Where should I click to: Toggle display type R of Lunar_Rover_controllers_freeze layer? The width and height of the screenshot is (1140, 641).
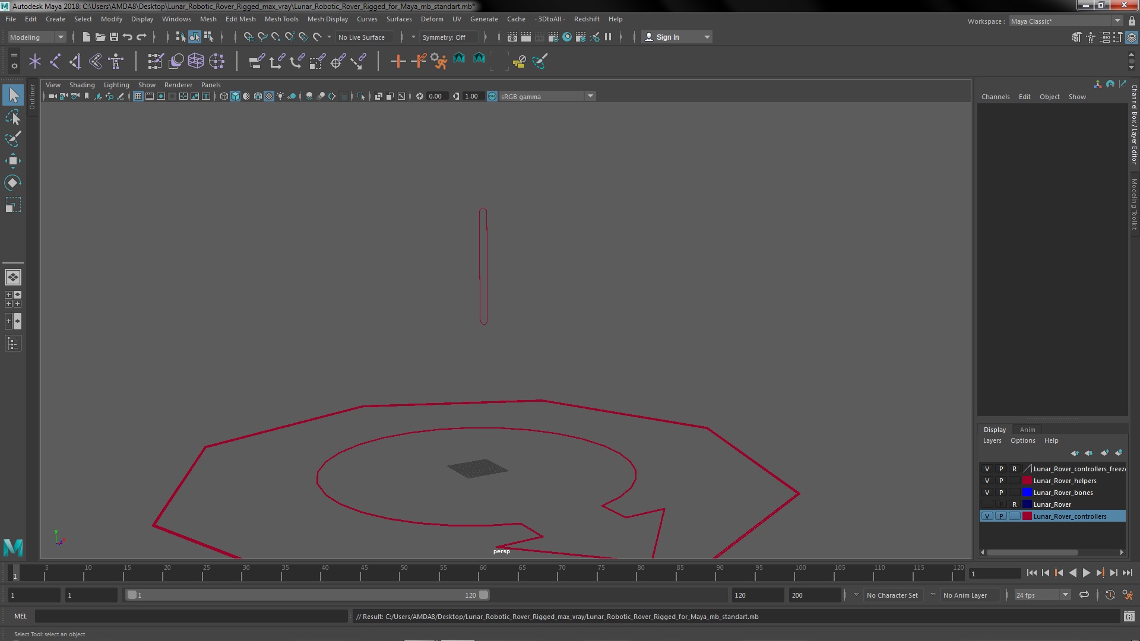click(1014, 469)
